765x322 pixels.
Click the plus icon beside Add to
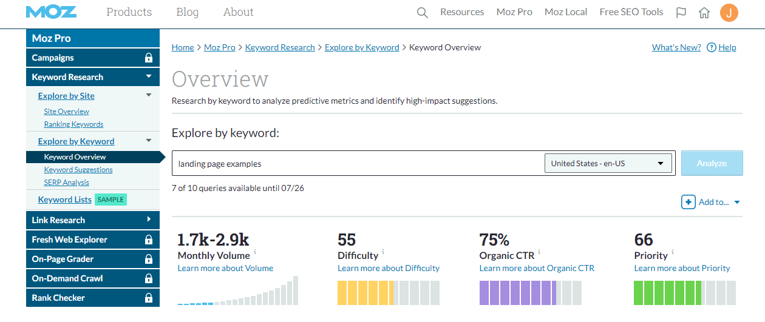(x=688, y=202)
